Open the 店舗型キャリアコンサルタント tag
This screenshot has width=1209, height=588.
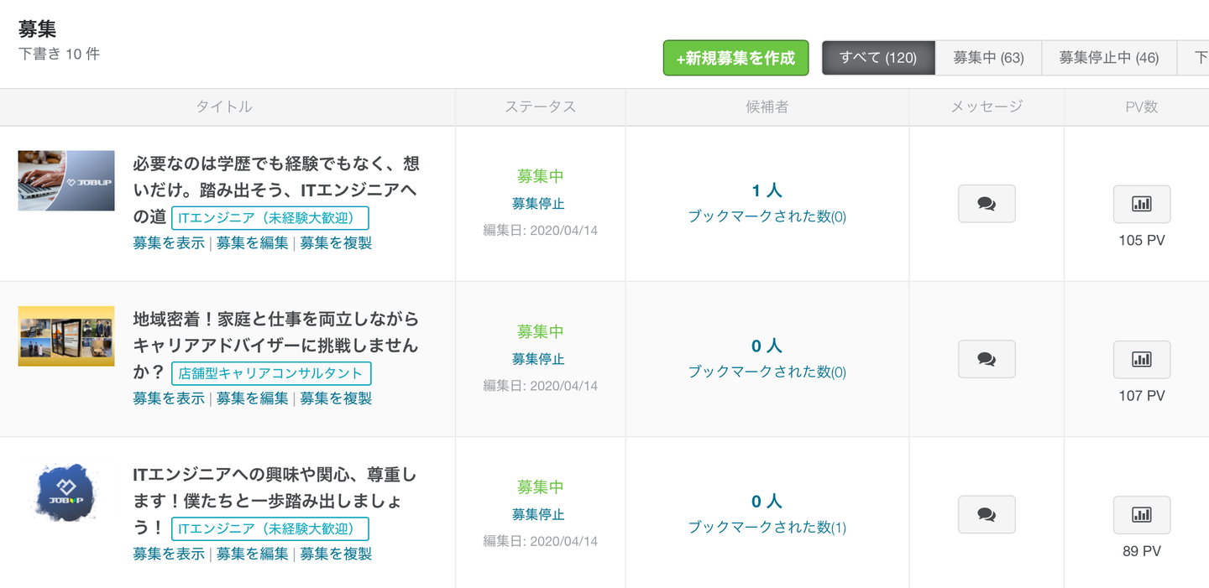click(270, 374)
